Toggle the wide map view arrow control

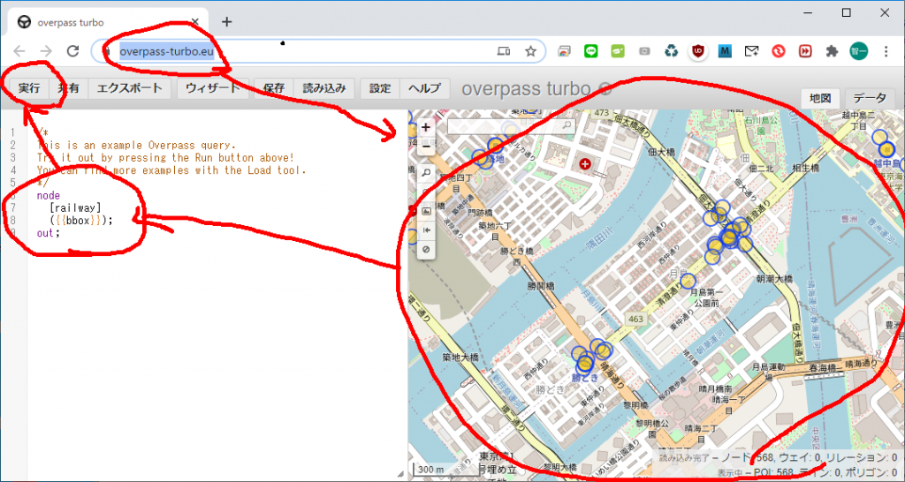tap(426, 230)
